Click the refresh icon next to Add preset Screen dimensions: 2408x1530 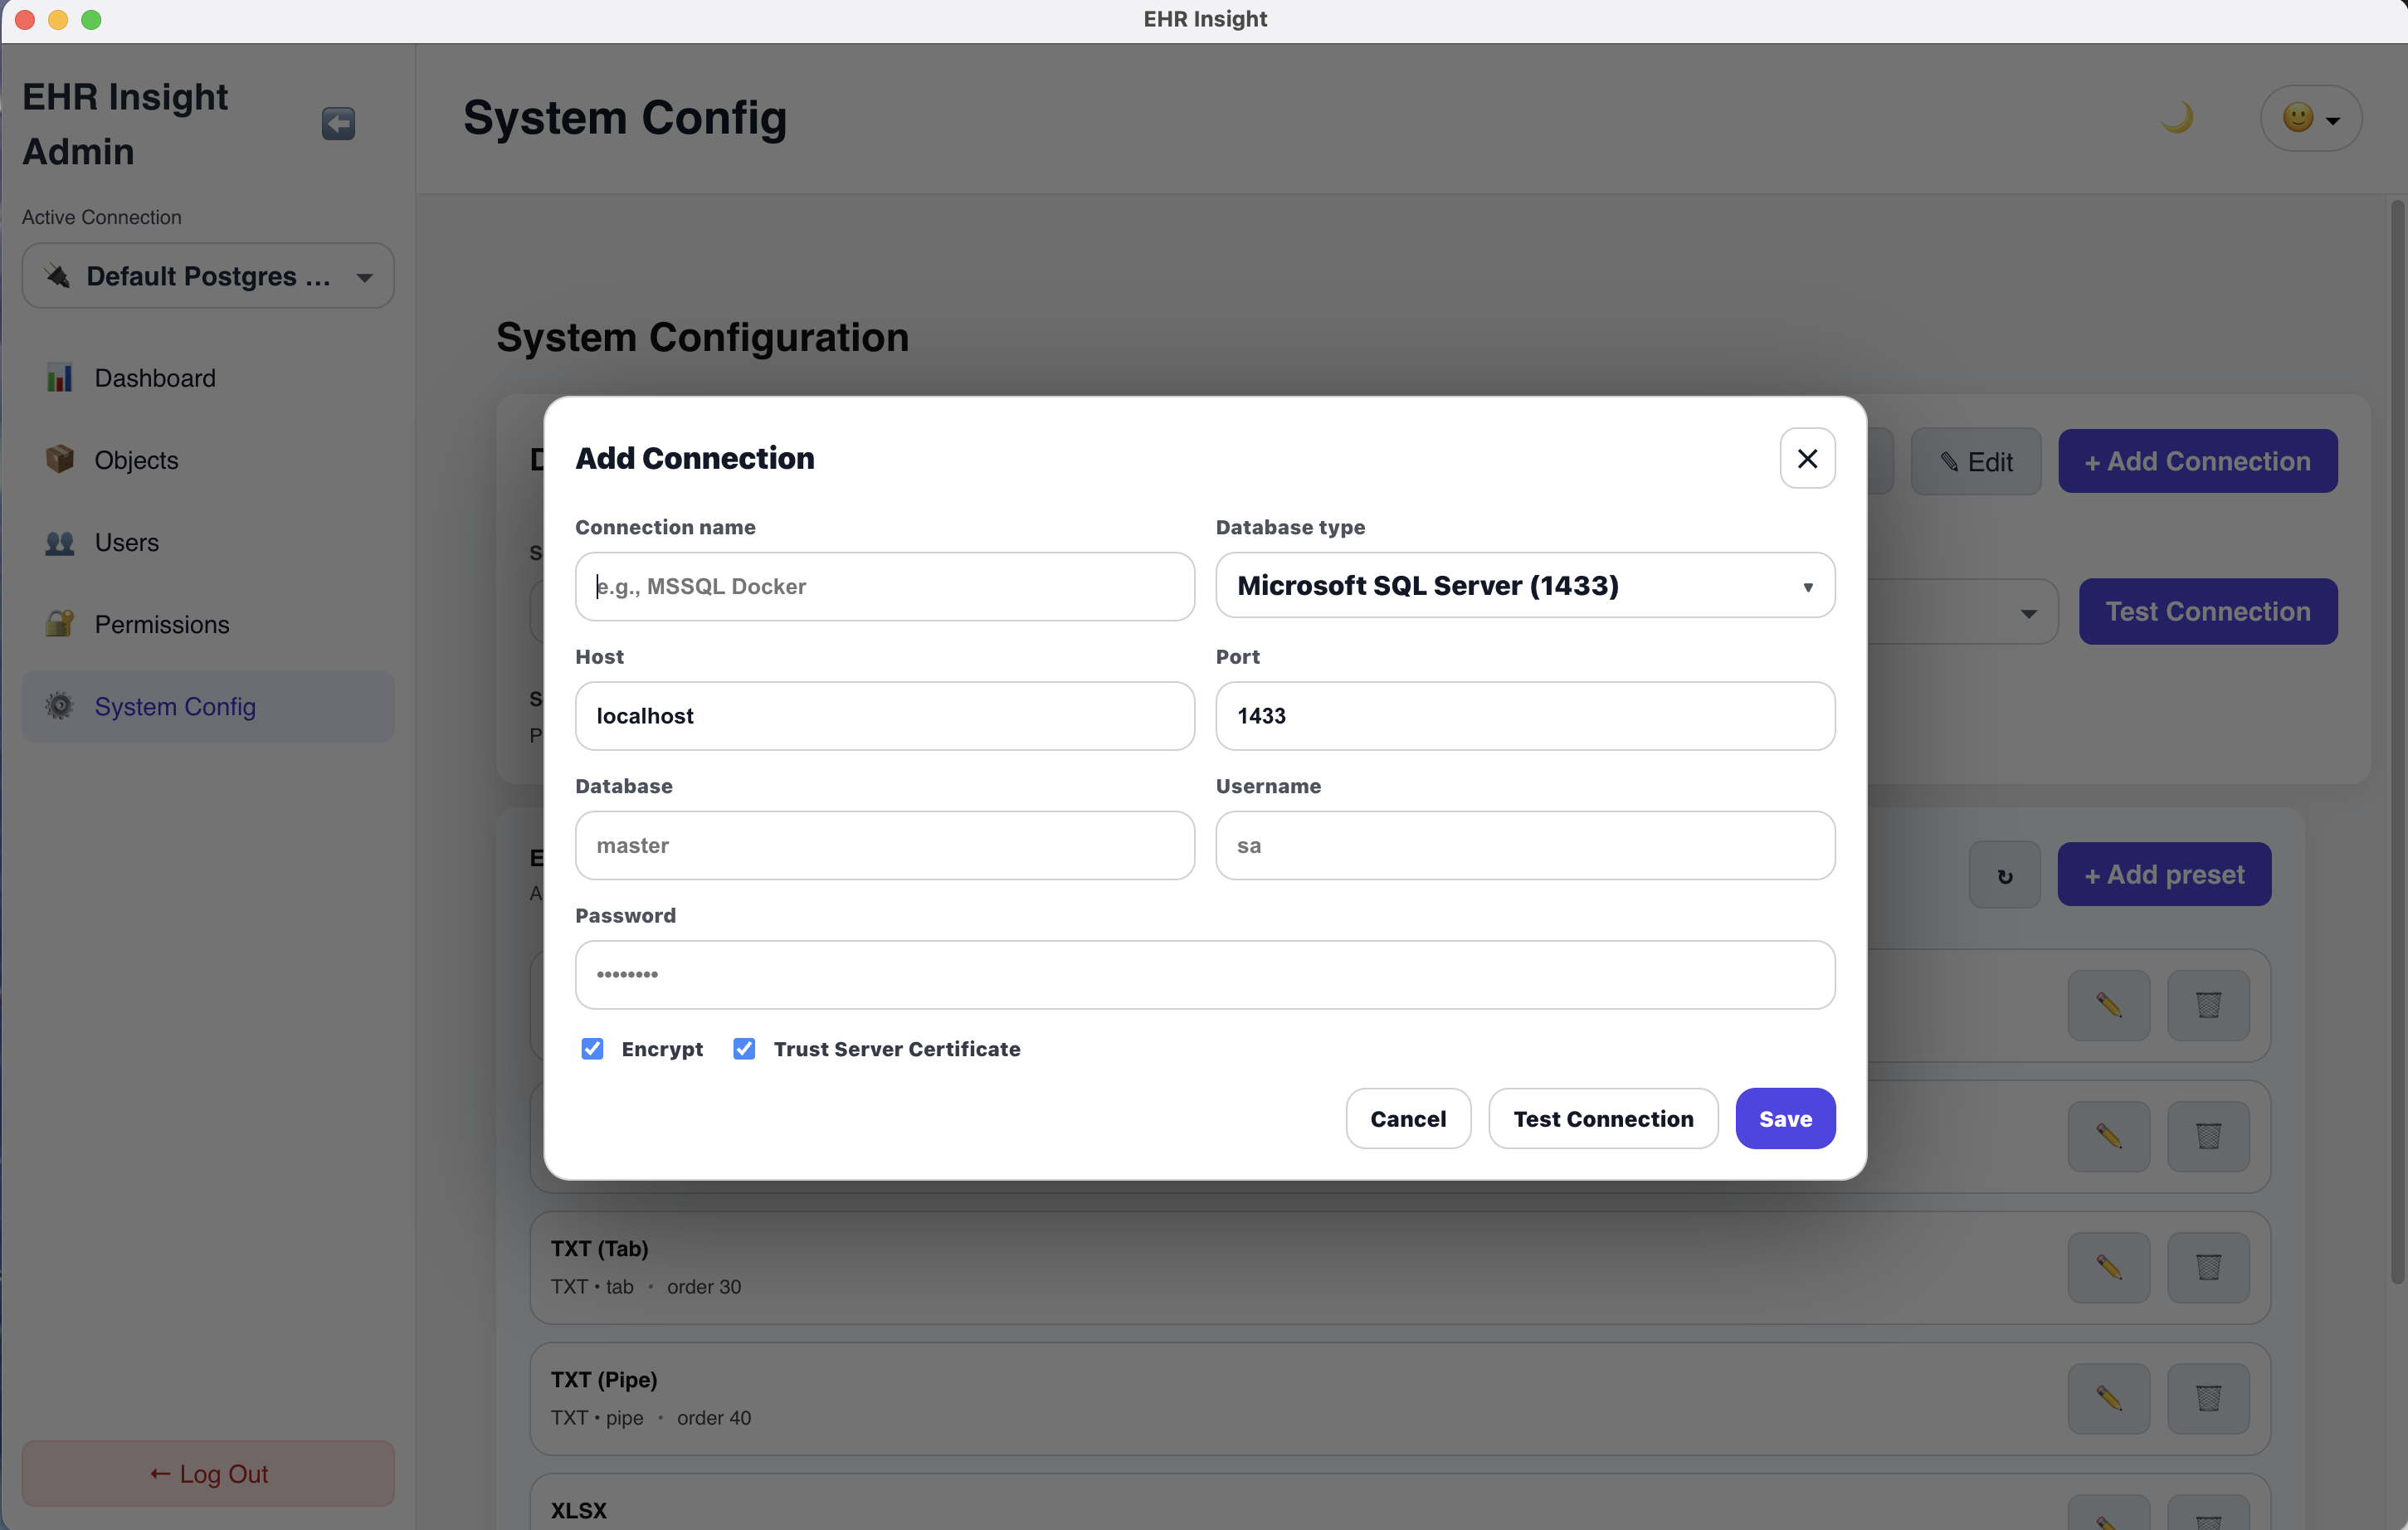[x=2004, y=874]
